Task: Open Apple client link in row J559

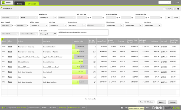Action: tap(10, 47)
